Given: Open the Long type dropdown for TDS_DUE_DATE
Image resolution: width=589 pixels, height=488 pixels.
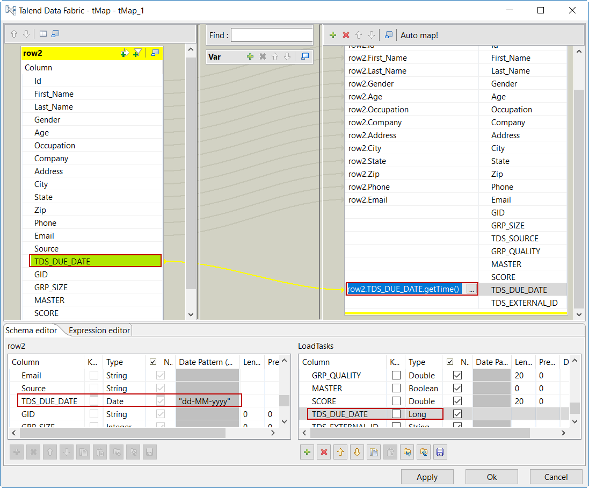Looking at the screenshot, I should pyautogui.click(x=424, y=414).
